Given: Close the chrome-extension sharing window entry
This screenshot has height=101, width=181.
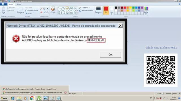Looking at the screenshot, I should coord(65,93).
